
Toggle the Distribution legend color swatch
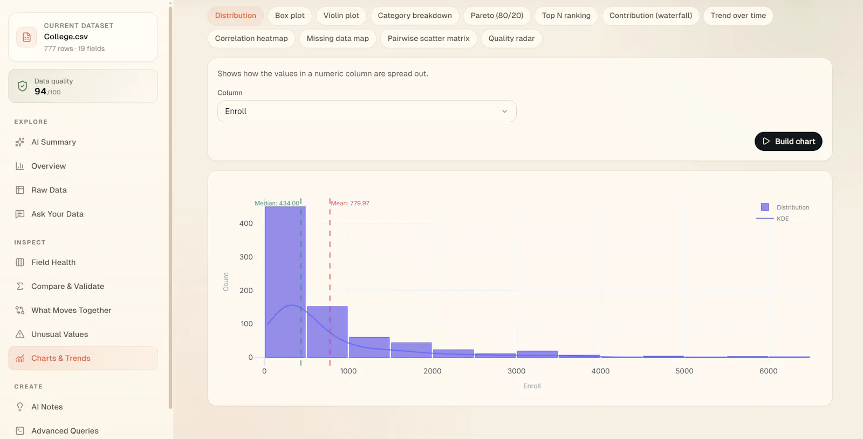[x=765, y=207]
